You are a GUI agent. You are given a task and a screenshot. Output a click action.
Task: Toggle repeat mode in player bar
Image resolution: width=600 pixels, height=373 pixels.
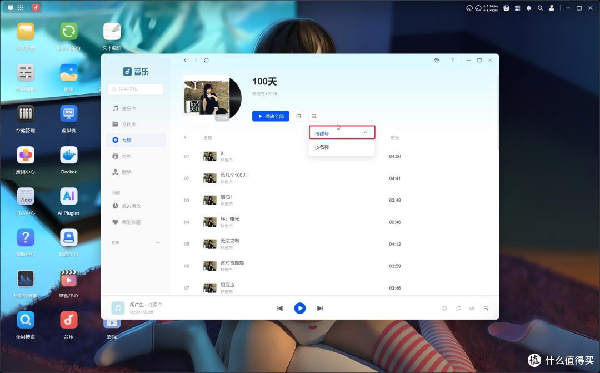(x=458, y=309)
